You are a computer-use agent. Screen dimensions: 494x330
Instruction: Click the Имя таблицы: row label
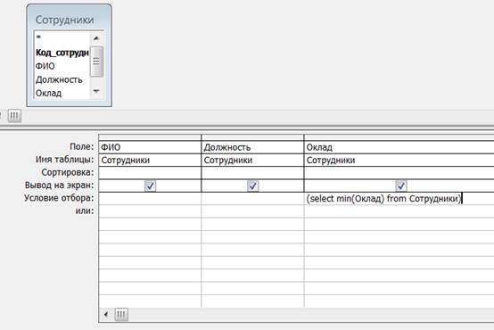[64, 160]
